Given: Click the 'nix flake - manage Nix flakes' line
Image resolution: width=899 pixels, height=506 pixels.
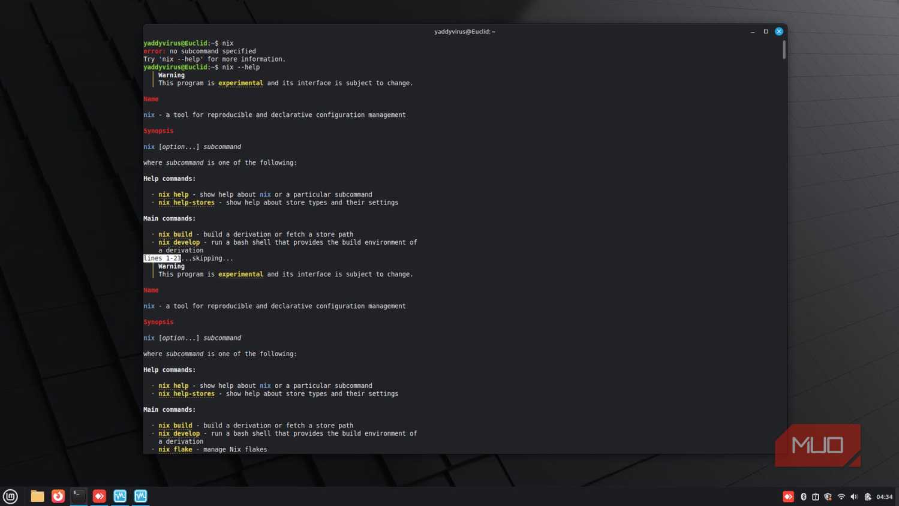Looking at the screenshot, I should [213, 449].
